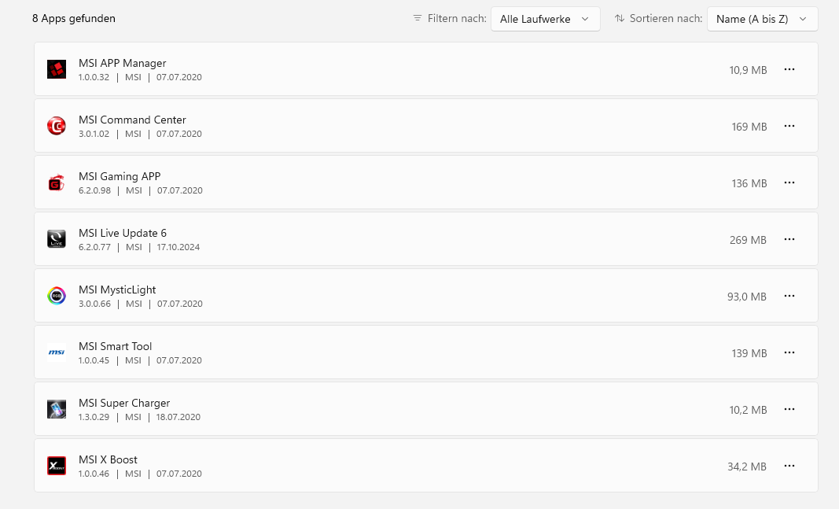The width and height of the screenshot is (839, 509).
Task: Select the MSI Live Update 6 app name
Action: click(123, 233)
